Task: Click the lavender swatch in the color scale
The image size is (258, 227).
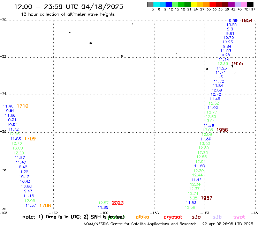Action: (x=237, y=4)
